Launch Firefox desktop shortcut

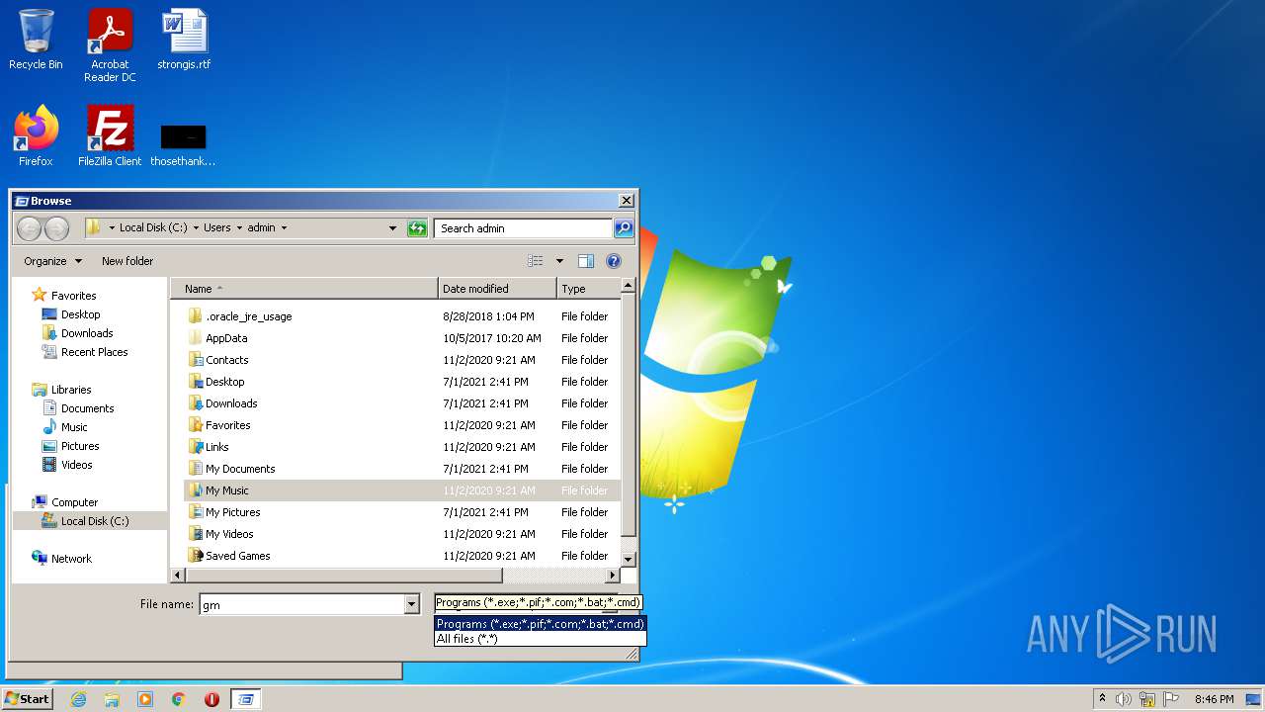pos(36,135)
